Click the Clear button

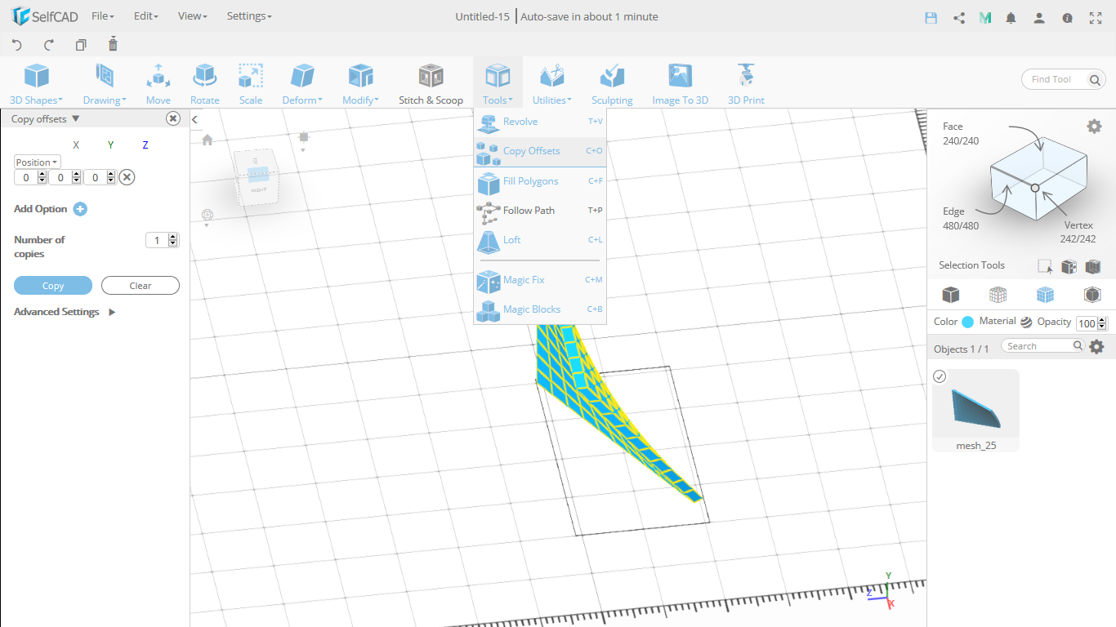(x=141, y=286)
